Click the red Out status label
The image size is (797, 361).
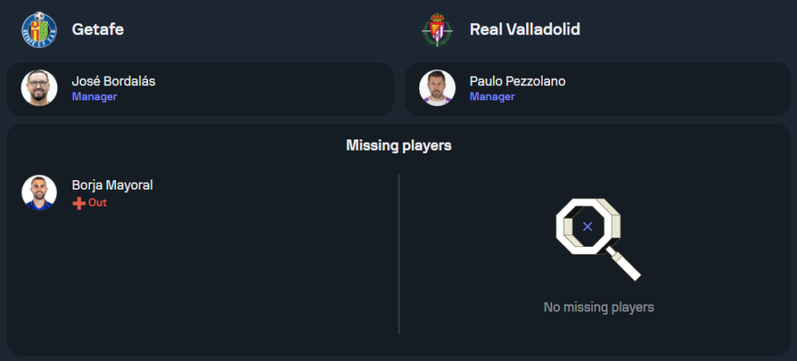tap(97, 203)
